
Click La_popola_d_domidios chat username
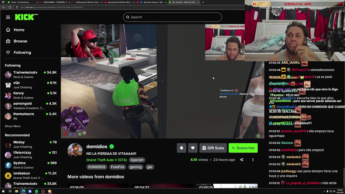303,183
